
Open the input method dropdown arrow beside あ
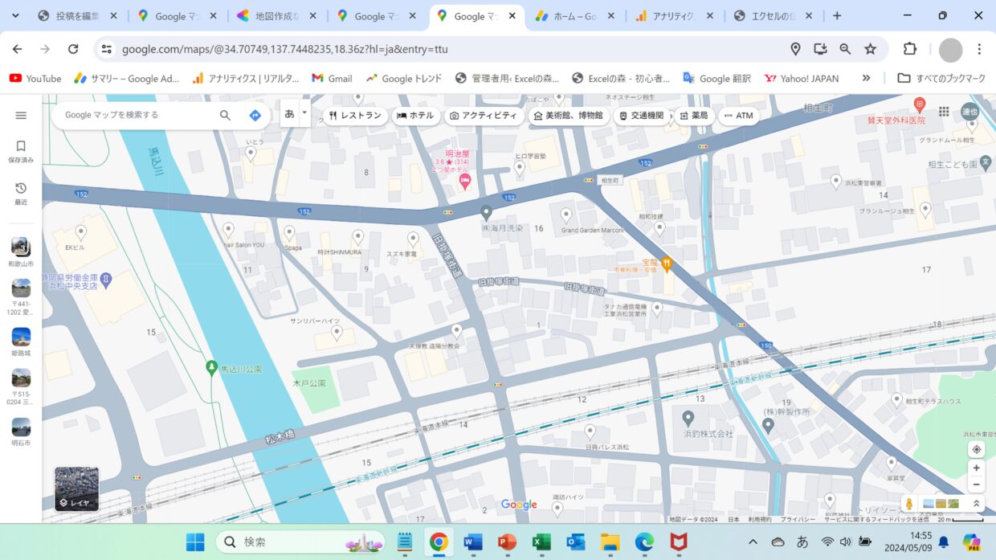pyautogui.click(x=304, y=113)
